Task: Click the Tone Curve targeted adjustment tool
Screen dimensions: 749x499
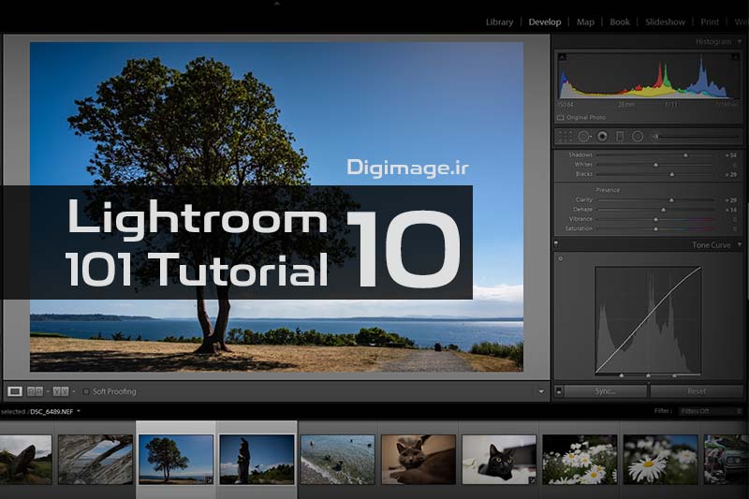Action: pos(560,258)
